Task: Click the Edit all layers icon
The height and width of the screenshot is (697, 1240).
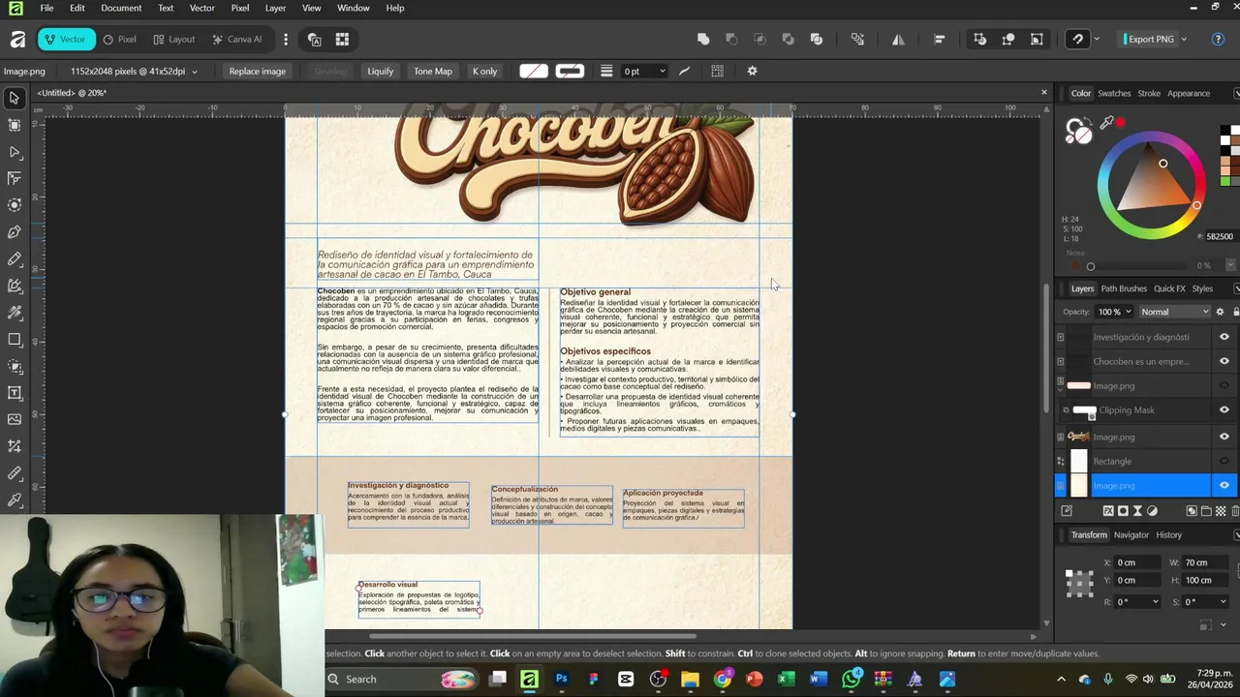Action: point(1067,511)
